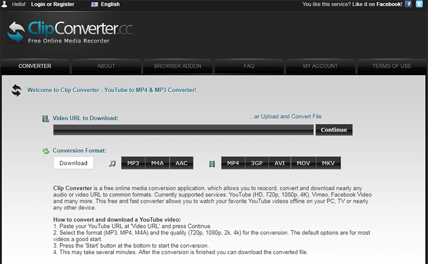Click the 'How to convert and download' heading
This screenshot has height=264, width=428.
(x=117, y=220)
